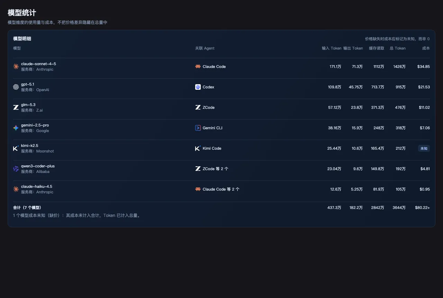443x298 pixels.
Task: Click the ZCode agent icon in glm-5.3 row
Action: point(198,107)
